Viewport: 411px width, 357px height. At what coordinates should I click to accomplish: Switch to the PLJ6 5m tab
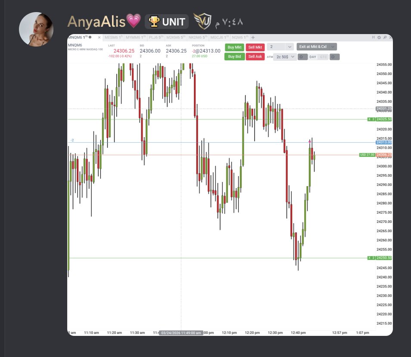[x=156, y=38]
